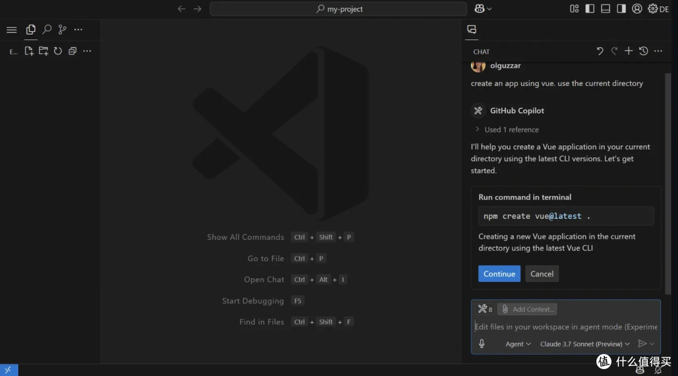678x376 pixels.
Task: Add context to the chat
Action: (527, 309)
